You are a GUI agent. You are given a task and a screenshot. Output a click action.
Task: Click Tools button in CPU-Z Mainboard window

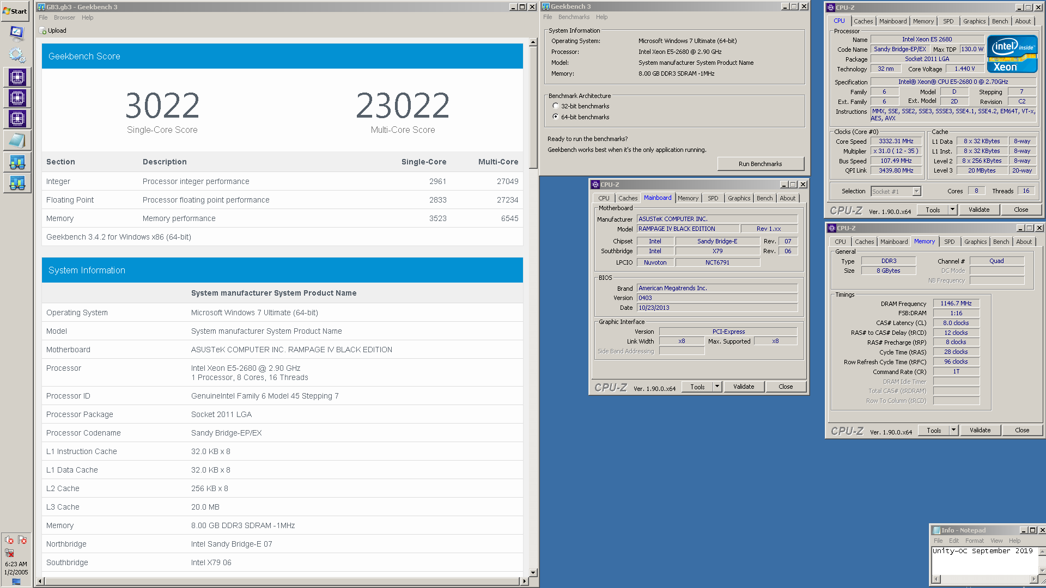[x=697, y=387]
